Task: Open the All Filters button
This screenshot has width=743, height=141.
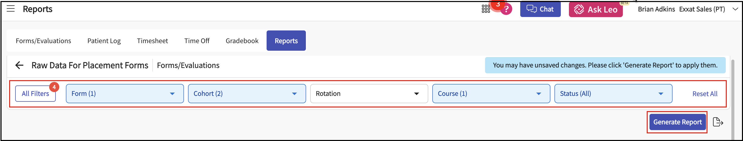Action: click(x=35, y=94)
